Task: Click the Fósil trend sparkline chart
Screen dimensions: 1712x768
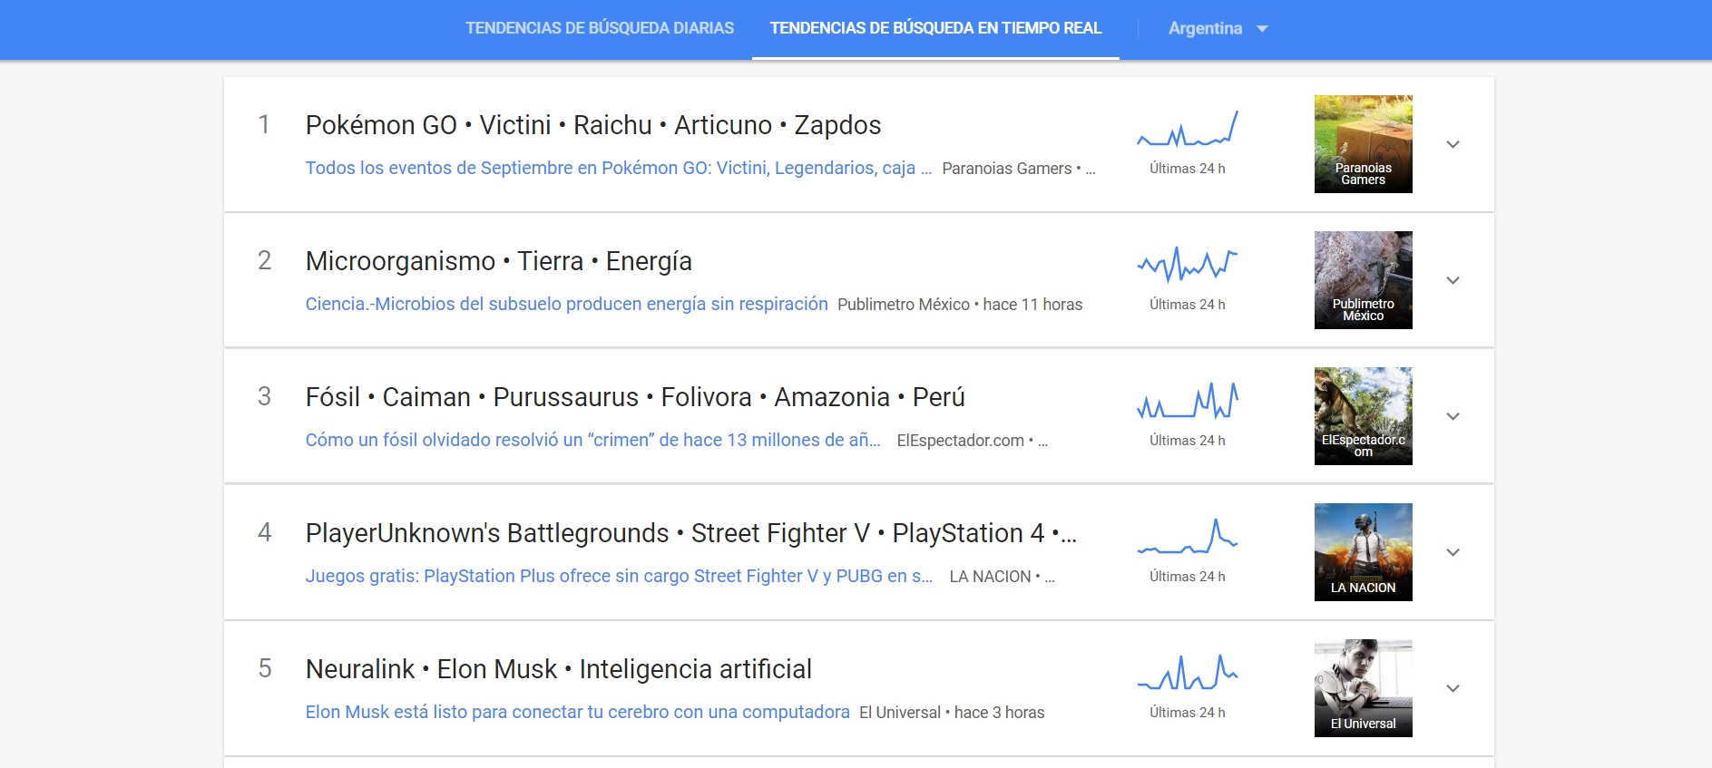Action: 1188,400
